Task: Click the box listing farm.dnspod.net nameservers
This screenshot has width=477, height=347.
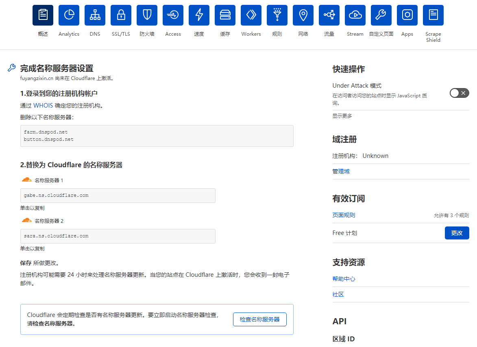Action: click(157, 136)
